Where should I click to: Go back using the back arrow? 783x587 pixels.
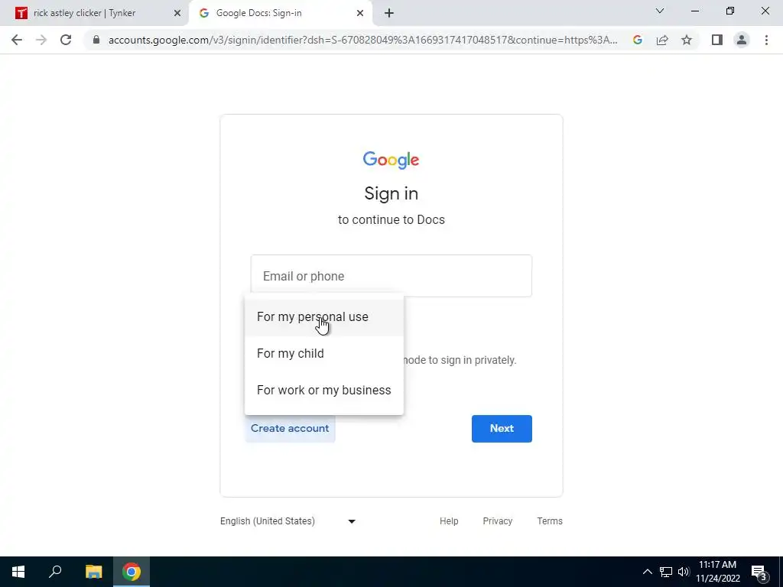17,40
